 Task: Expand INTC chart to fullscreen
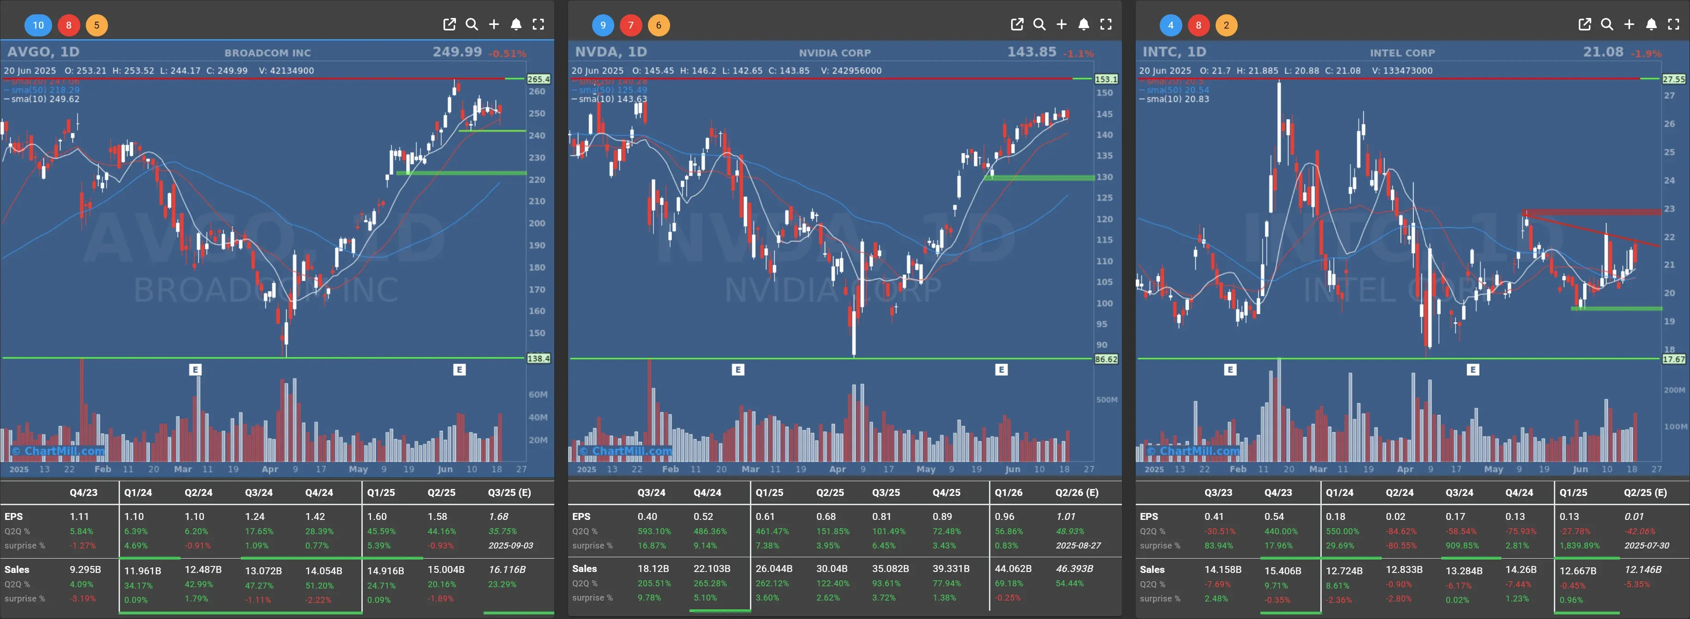click(1673, 24)
